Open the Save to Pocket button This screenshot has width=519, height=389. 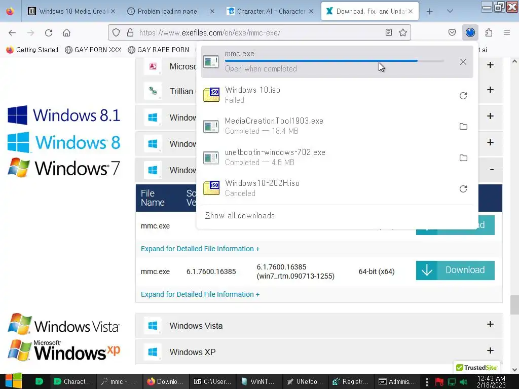click(x=452, y=32)
